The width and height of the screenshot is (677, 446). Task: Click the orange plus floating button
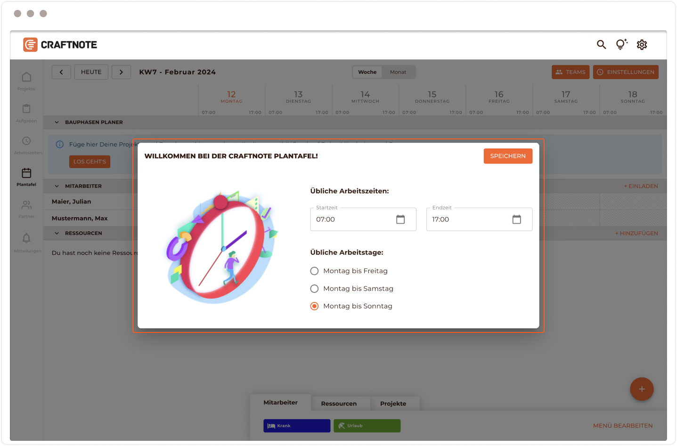click(x=642, y=389)
